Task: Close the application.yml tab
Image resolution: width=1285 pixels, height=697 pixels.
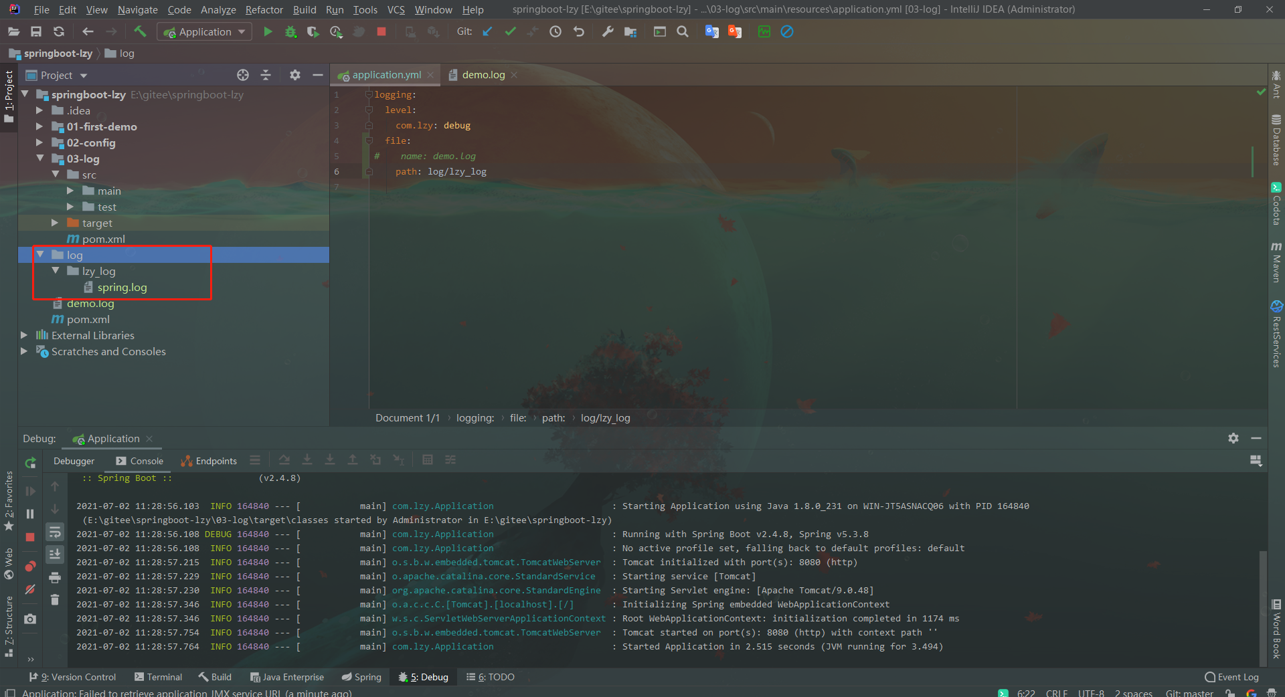Action: (430, 75)
